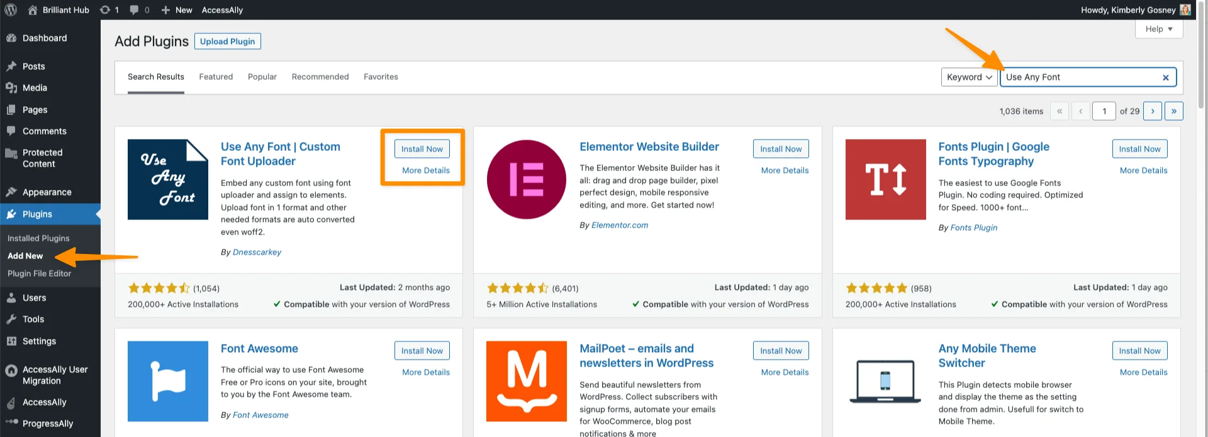This screenshot has height=437, width=1208.
Task: Click the MailPoet plugin logo
Action: coord(526,381)
